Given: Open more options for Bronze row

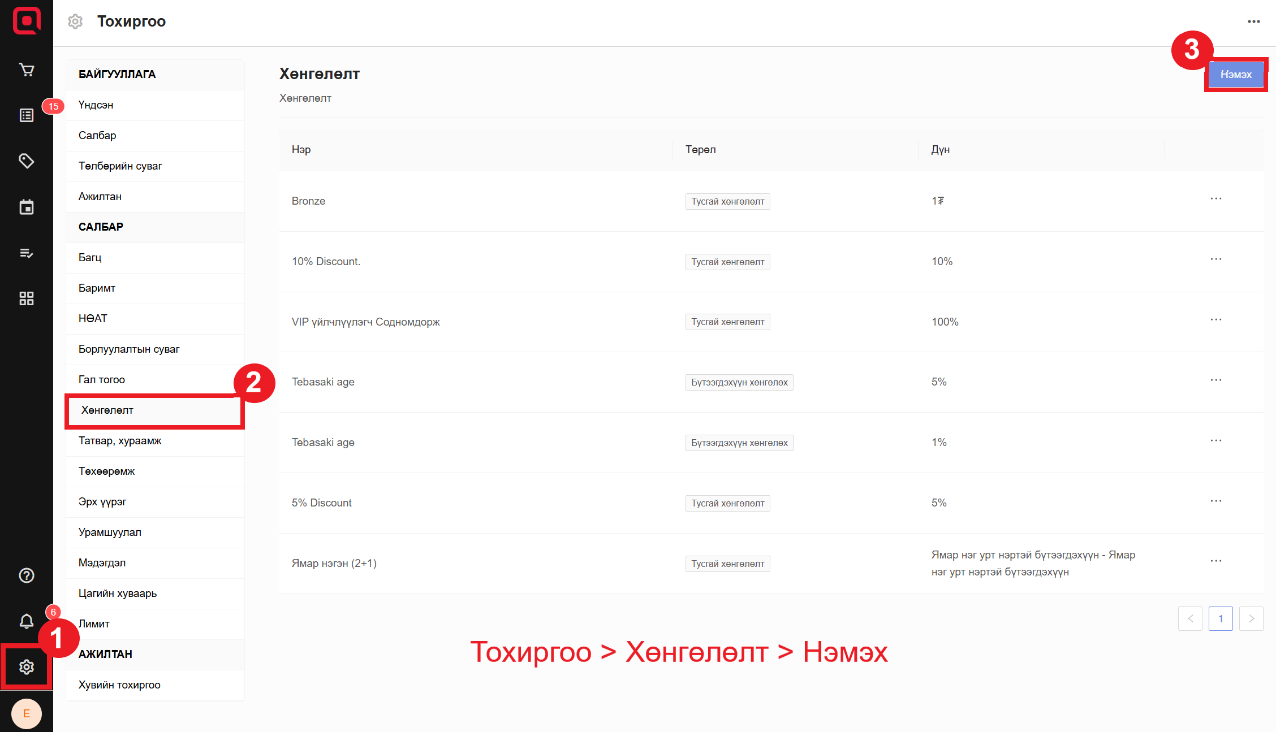Looking at the screenshot, I should [x=1215, y=199].
